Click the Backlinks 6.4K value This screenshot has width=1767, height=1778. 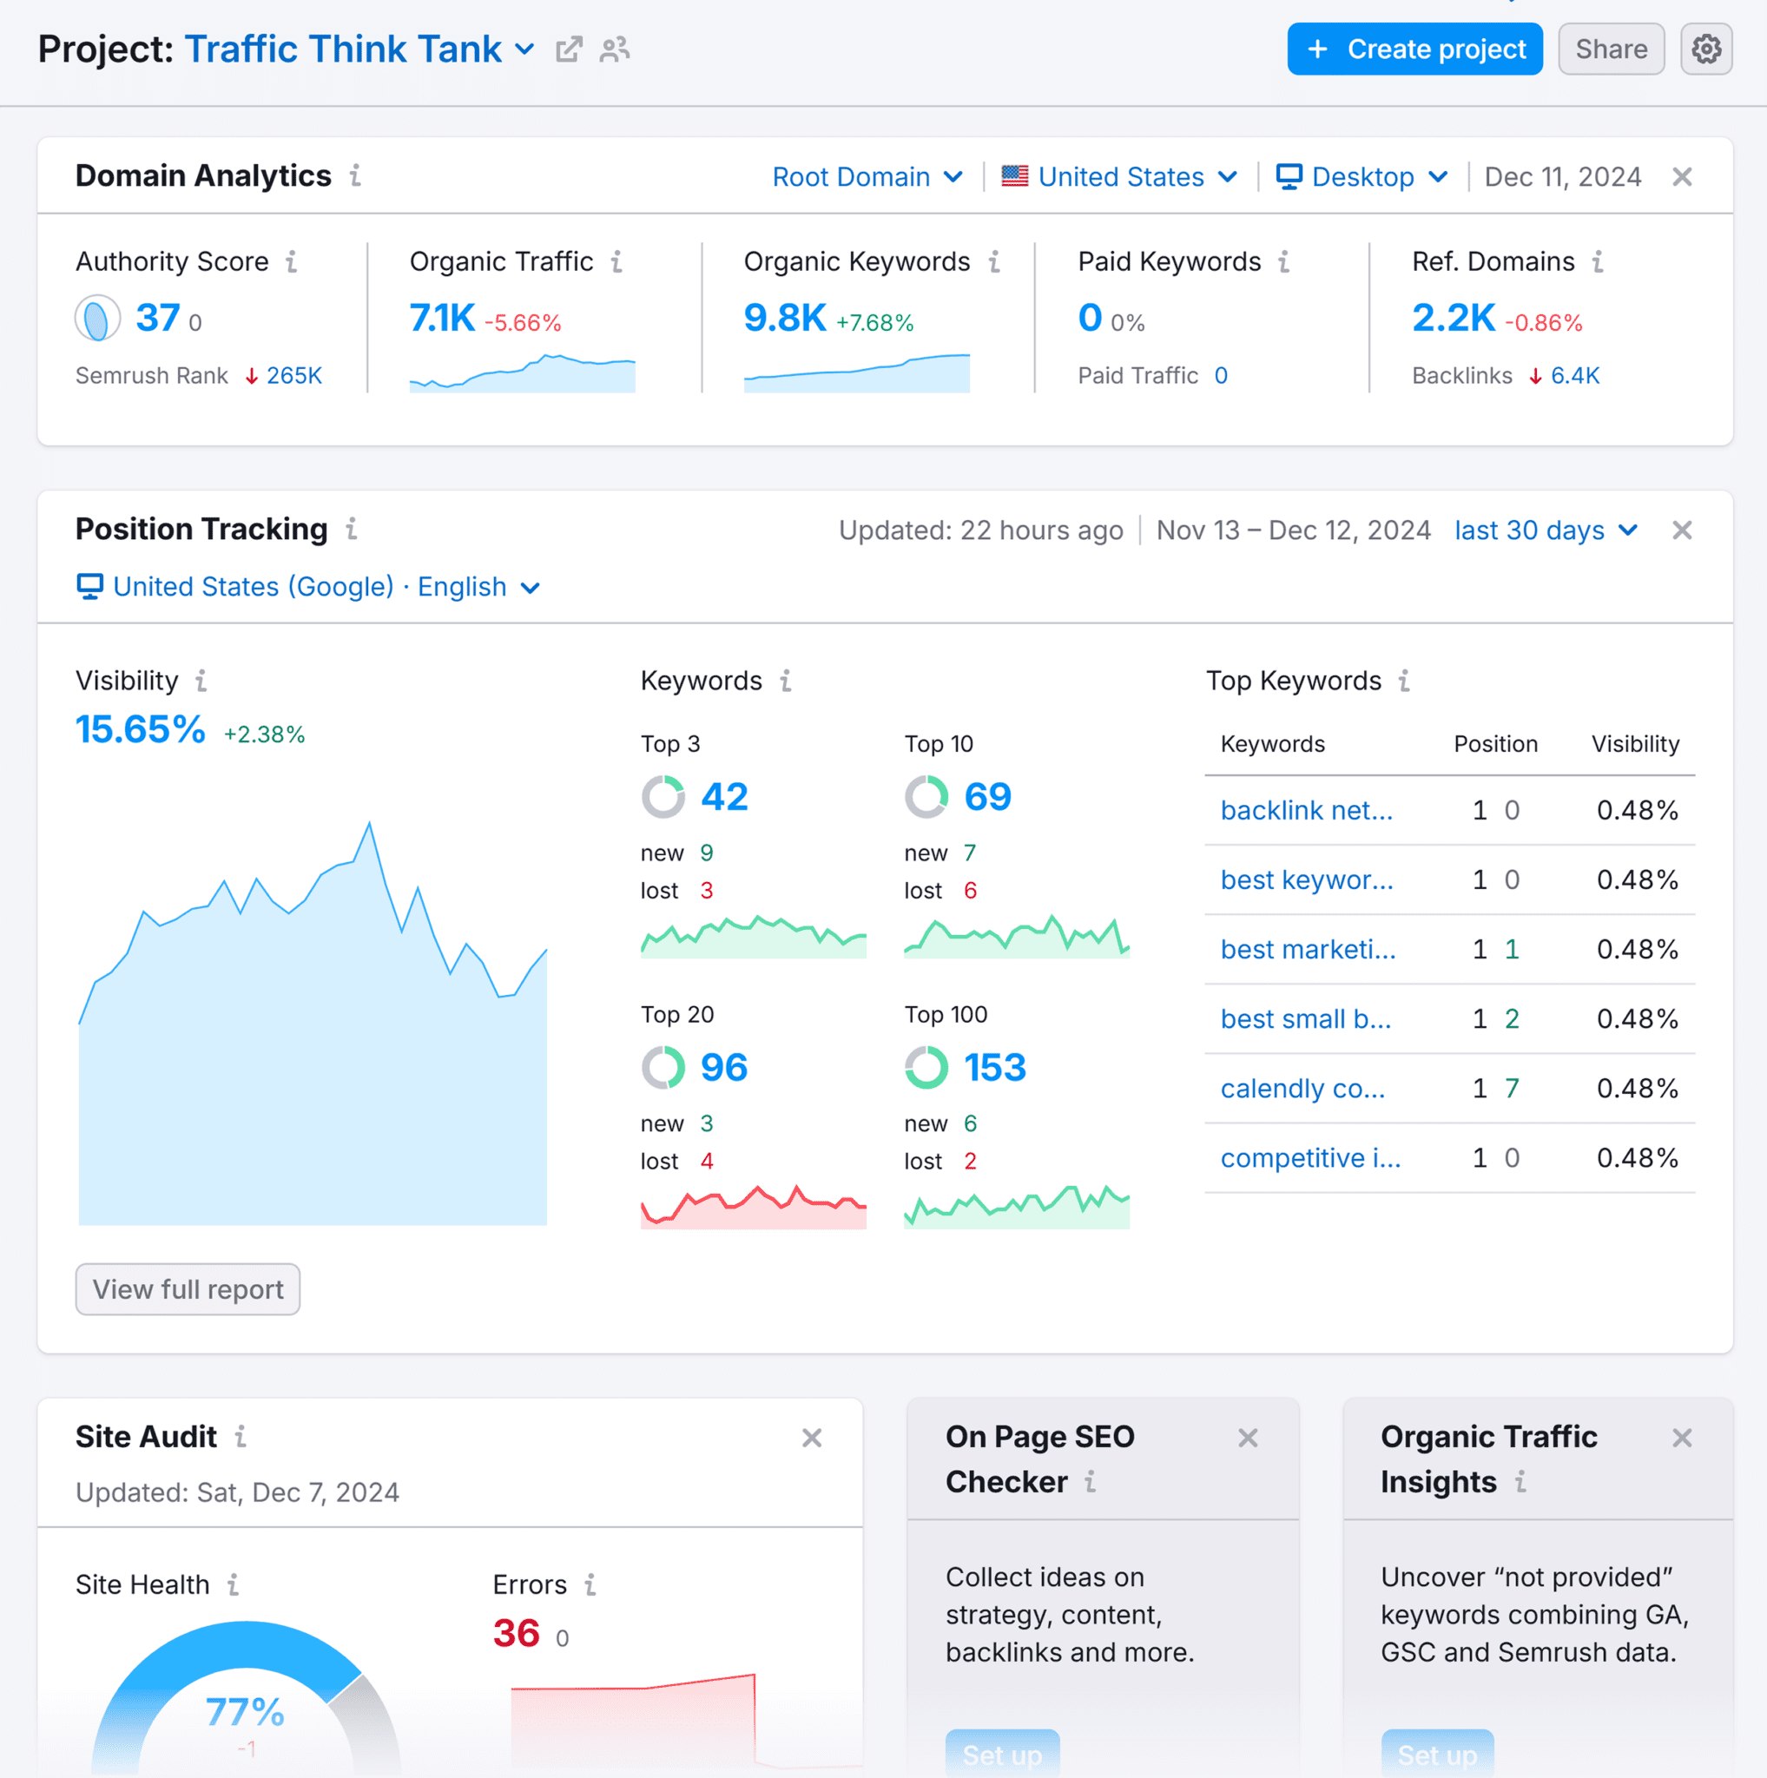pyautogui.click(x=1574, y=375)
